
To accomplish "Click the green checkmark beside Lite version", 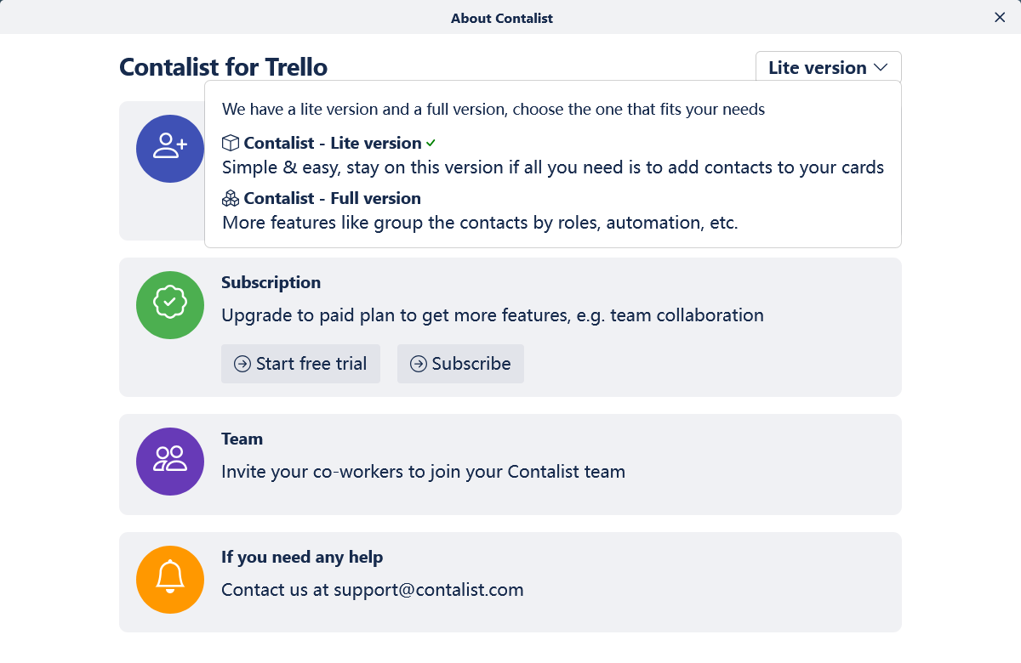I will coord(431,143).
